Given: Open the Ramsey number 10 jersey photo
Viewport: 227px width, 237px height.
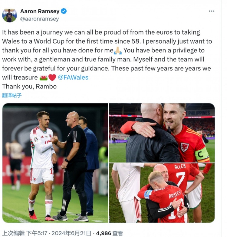Looking at the screenshot, I should (162, 193).
